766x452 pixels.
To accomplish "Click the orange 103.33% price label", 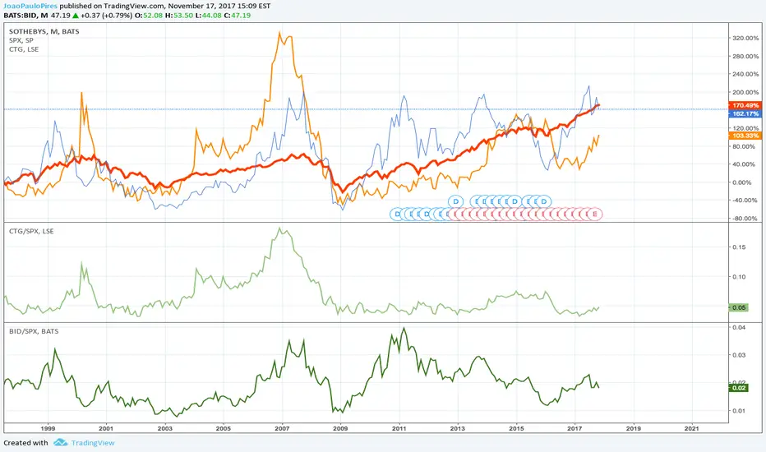I will (745, 136).
